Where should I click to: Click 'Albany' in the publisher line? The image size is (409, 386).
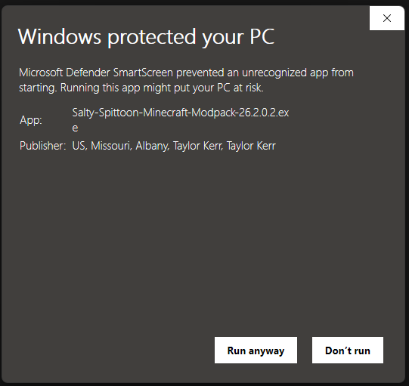pyautogui.click(x=152, y=146)
